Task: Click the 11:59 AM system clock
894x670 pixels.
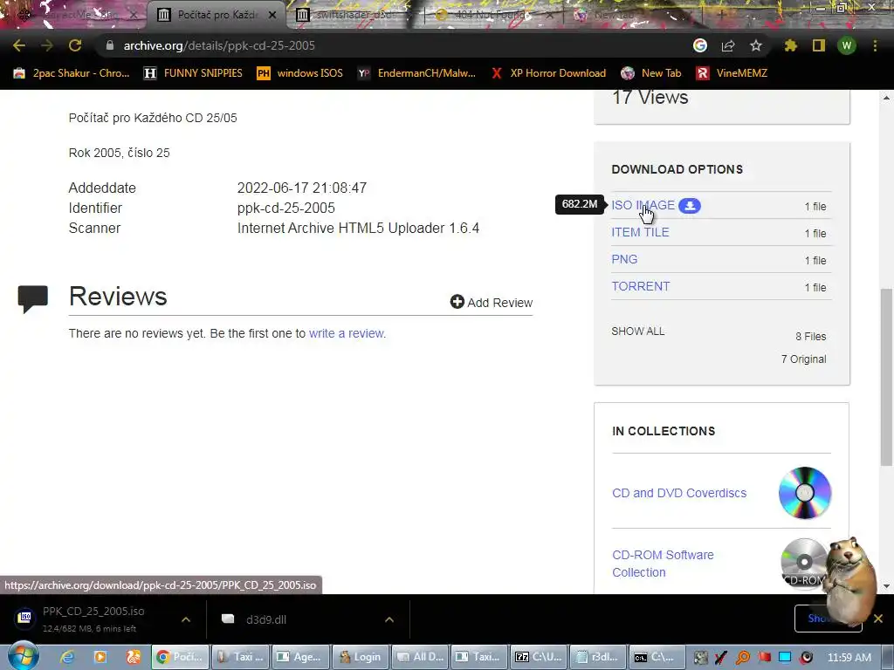Action: click(849, 658)
